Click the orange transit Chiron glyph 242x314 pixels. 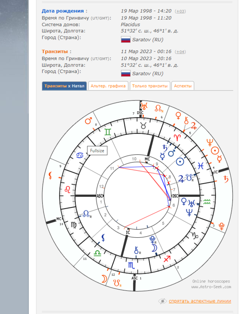click(186, 121)
